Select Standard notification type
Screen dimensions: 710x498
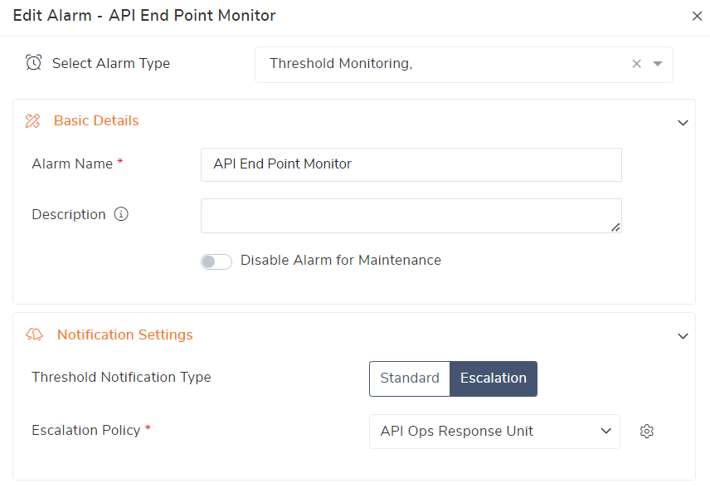click(410, 378)
